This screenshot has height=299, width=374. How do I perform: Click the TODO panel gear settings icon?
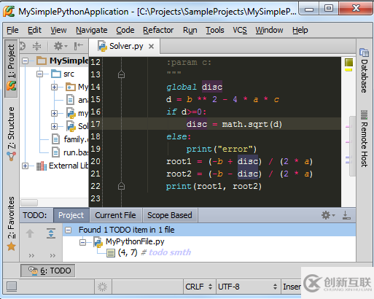[328, 215]
